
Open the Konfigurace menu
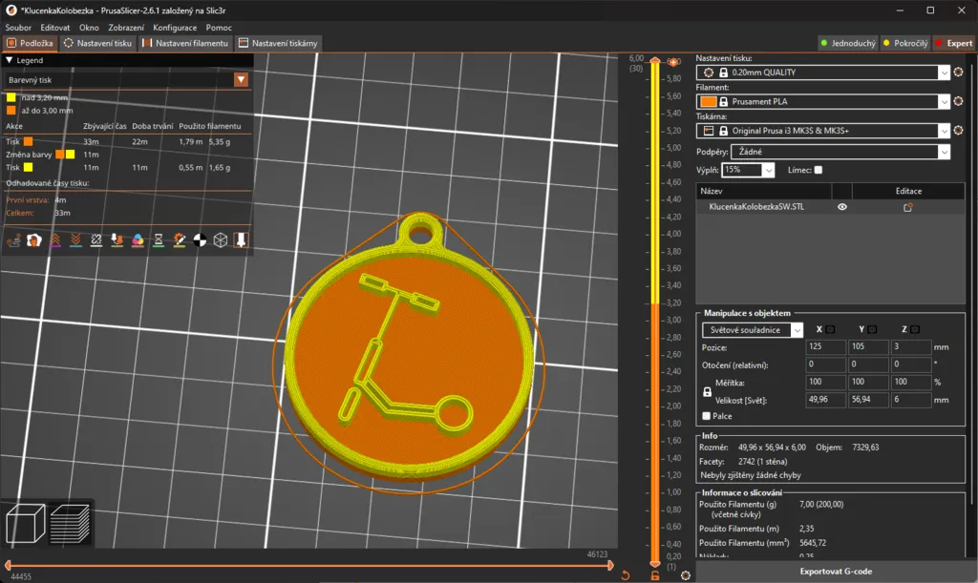click(x=175, y=28)
